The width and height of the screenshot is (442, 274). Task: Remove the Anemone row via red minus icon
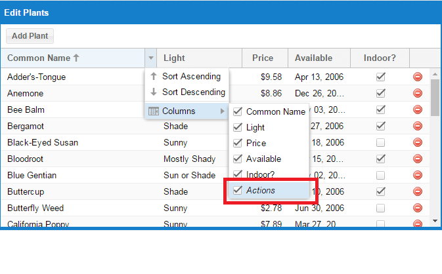click(418, 93)
